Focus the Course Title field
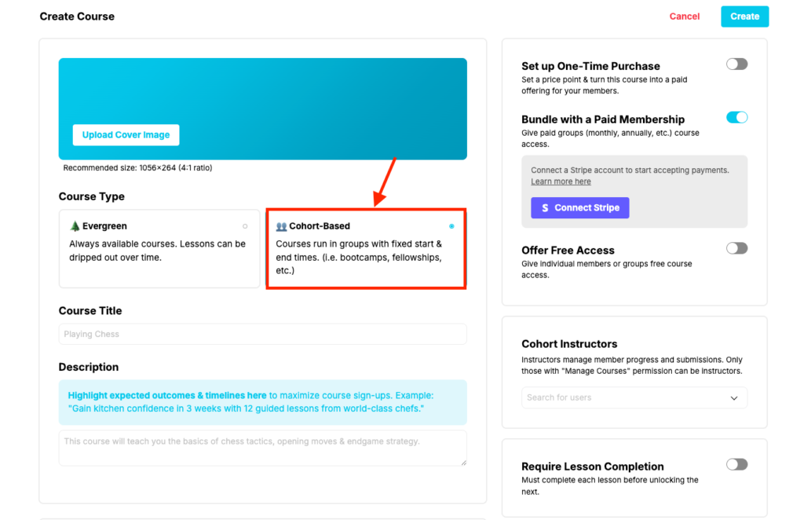 [262, 334]
